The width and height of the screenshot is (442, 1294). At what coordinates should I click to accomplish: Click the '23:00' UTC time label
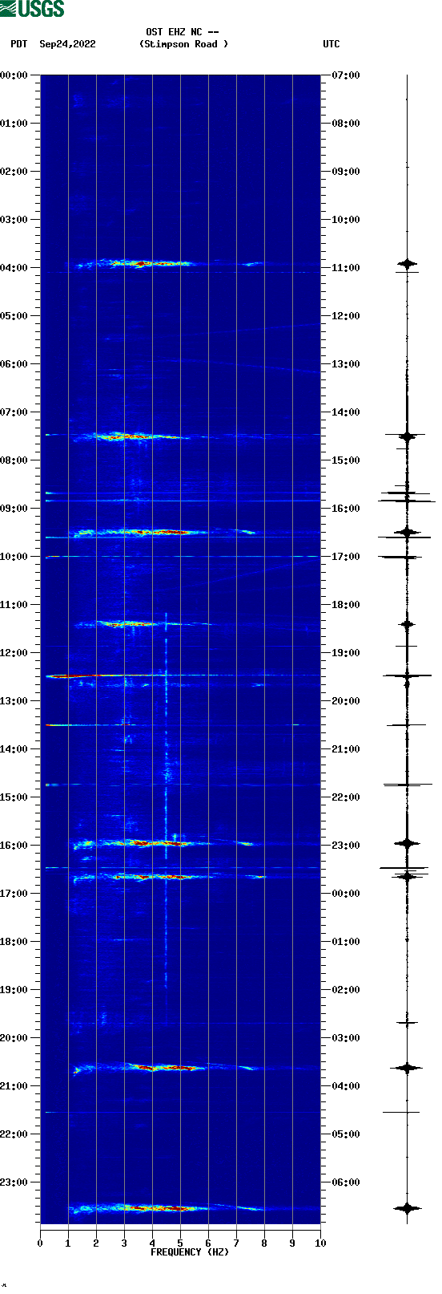coord(346,846)
